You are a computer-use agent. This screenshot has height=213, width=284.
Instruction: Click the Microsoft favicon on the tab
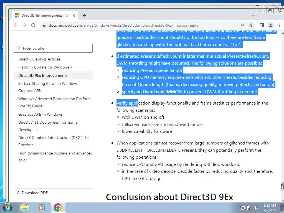point(17,16)
